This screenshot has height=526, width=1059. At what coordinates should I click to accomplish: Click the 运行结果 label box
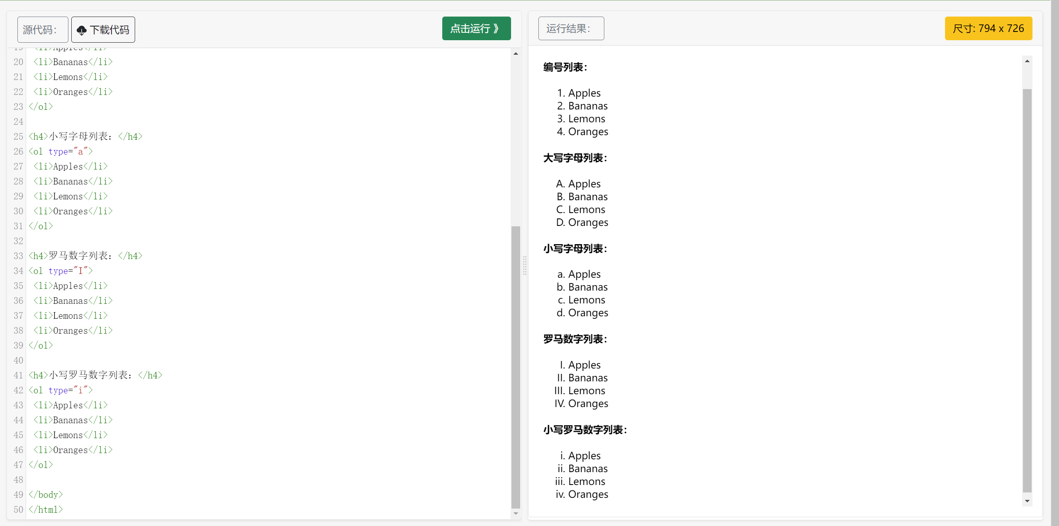571,29
